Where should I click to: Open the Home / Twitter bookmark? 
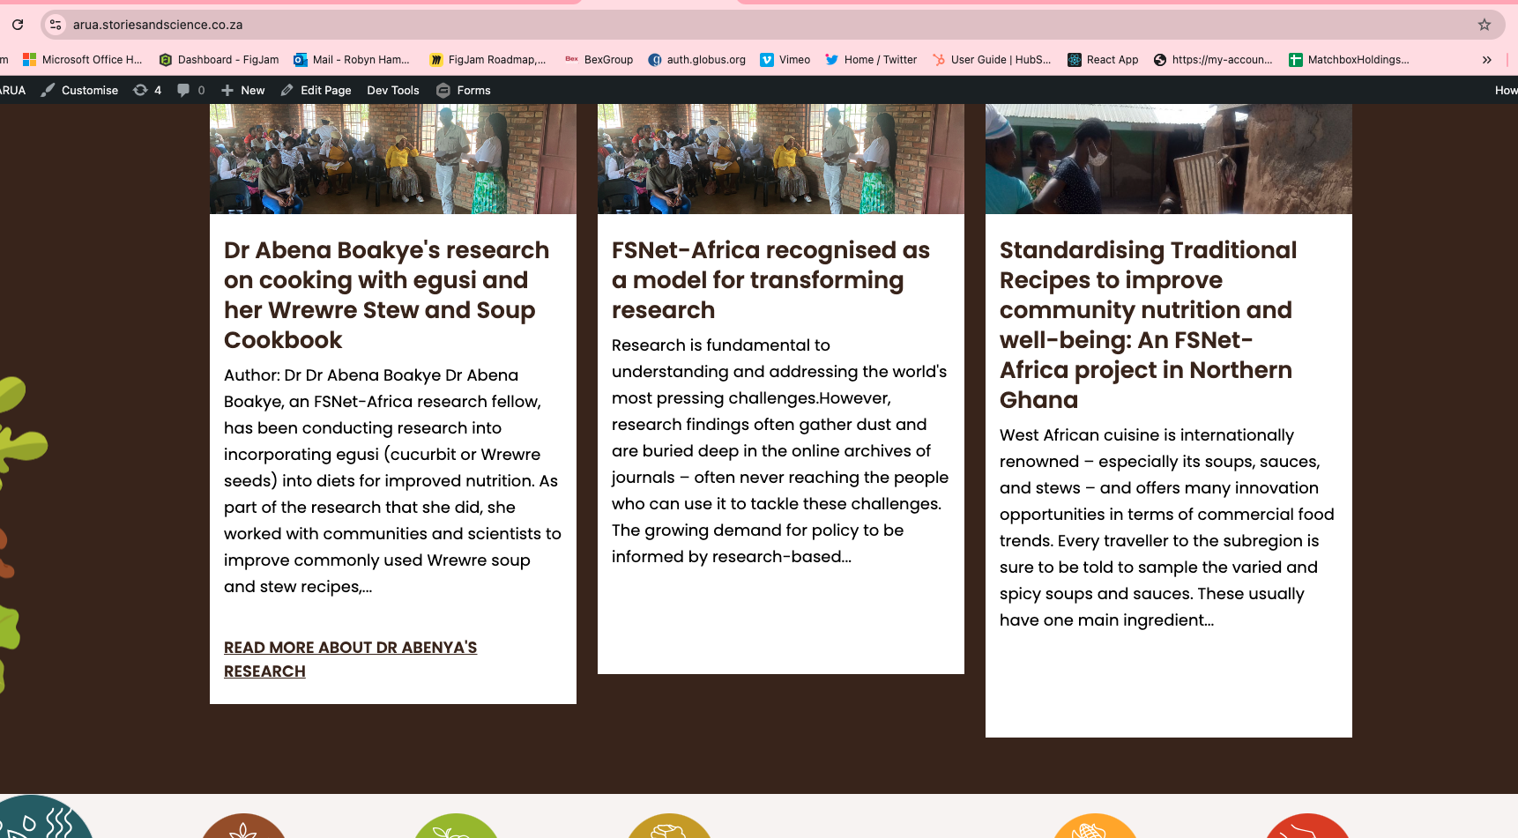(x=871, y=60)
